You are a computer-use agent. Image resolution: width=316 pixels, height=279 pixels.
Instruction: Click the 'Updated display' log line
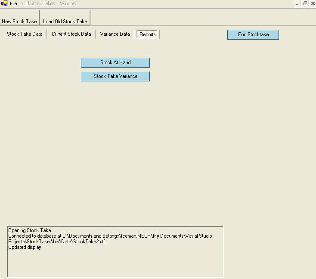point(25,247)
